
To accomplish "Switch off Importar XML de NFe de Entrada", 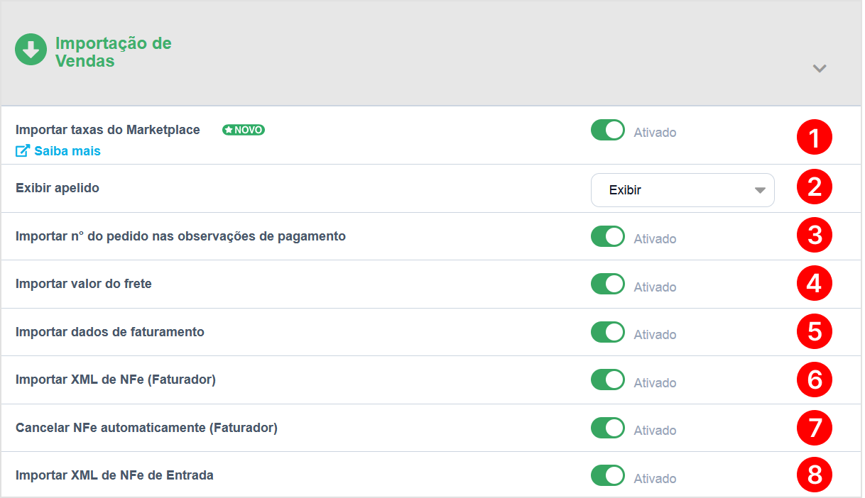I will [x=608, y=475].
